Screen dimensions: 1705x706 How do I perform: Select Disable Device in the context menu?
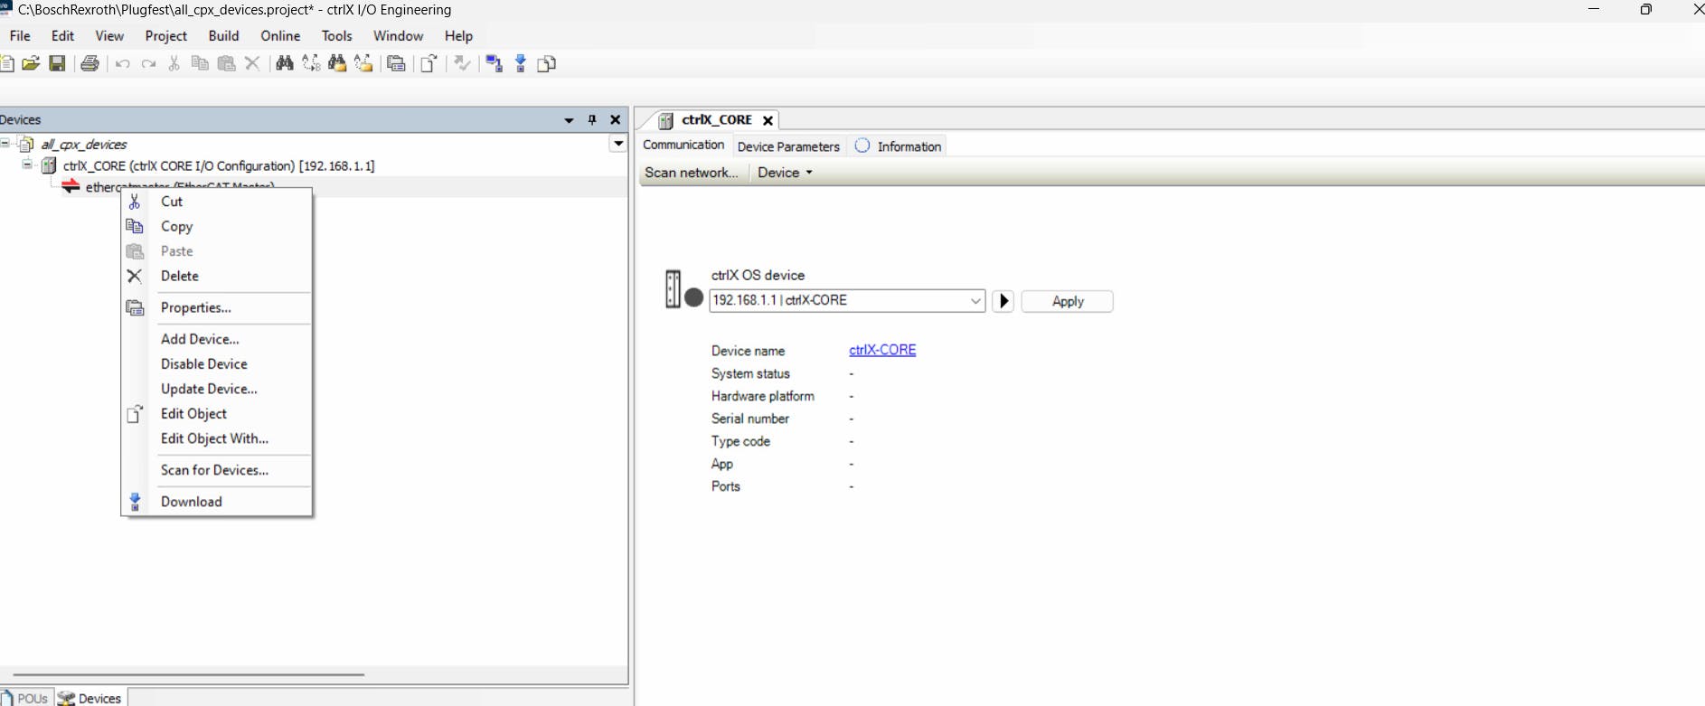tap(217, 363)
